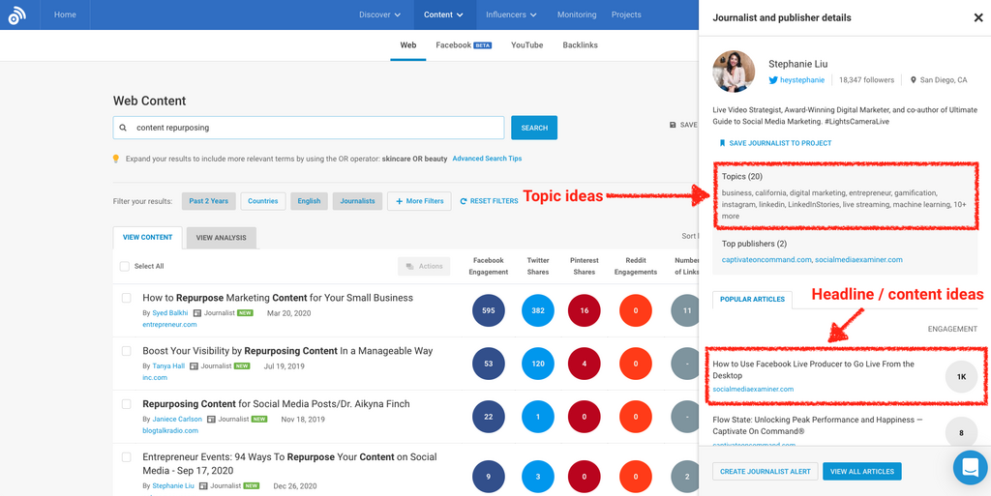Screen dimensions: 991x496
Task: Click the Twitter handle heystephanie
Action: [x=802, y=80]
